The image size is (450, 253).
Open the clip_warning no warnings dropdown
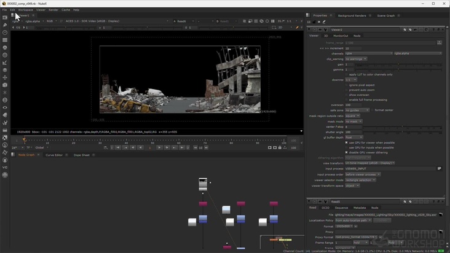point(356,59)
